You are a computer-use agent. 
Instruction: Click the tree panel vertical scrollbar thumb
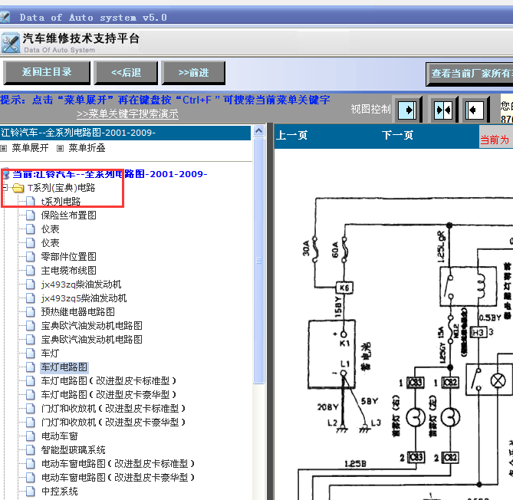coord(258,261)
